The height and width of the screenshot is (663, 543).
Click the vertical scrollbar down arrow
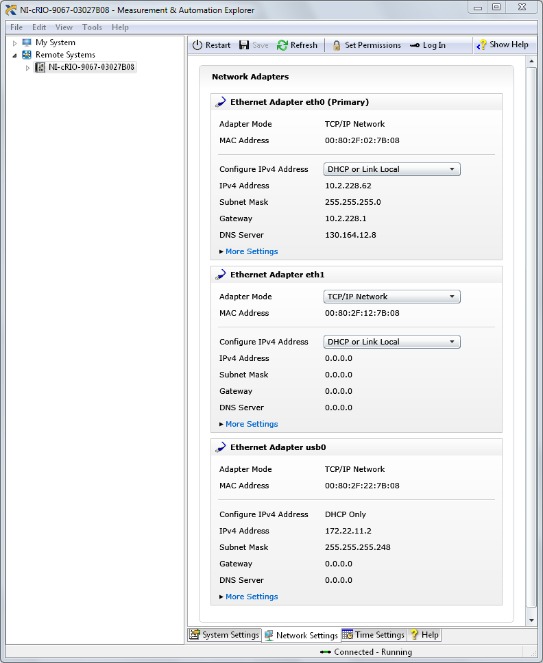[x=531, y=620]
